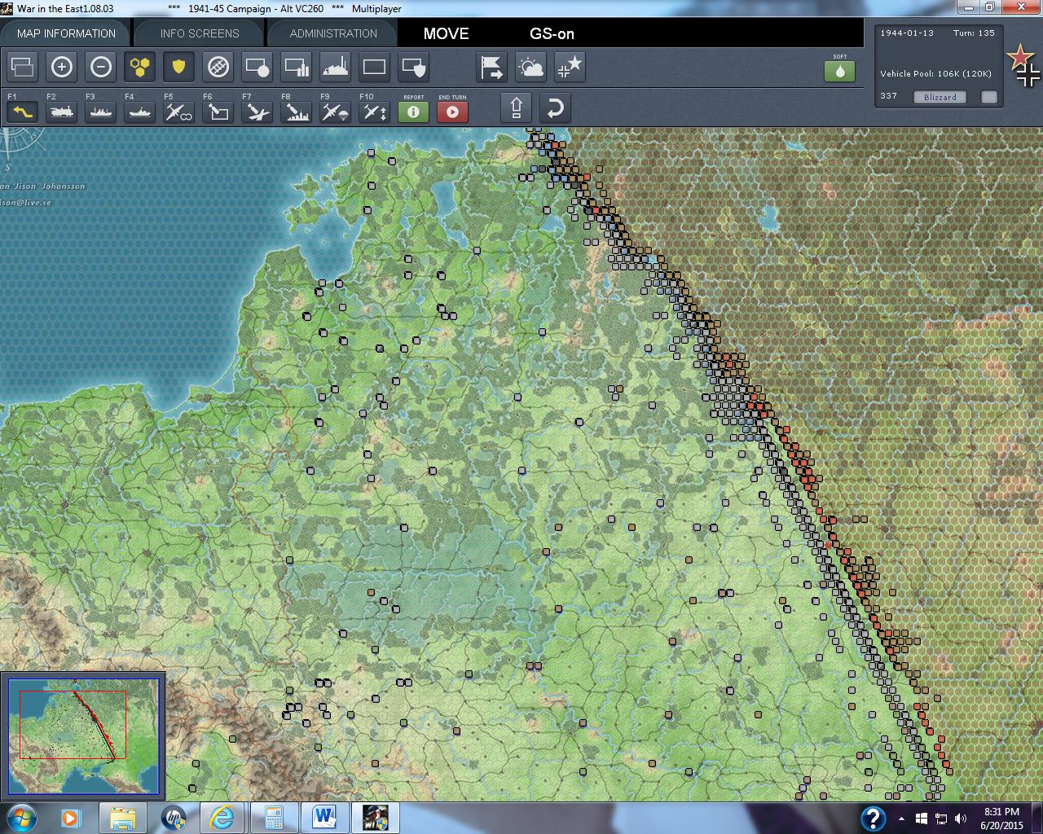This screenshot has width=1043, height=834.
Task: Toggle the yellow shield display button
Action: [x=178, y=67]
